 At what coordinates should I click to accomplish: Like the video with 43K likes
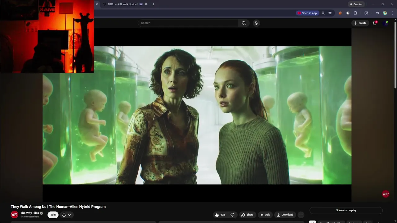click(220, 215)
